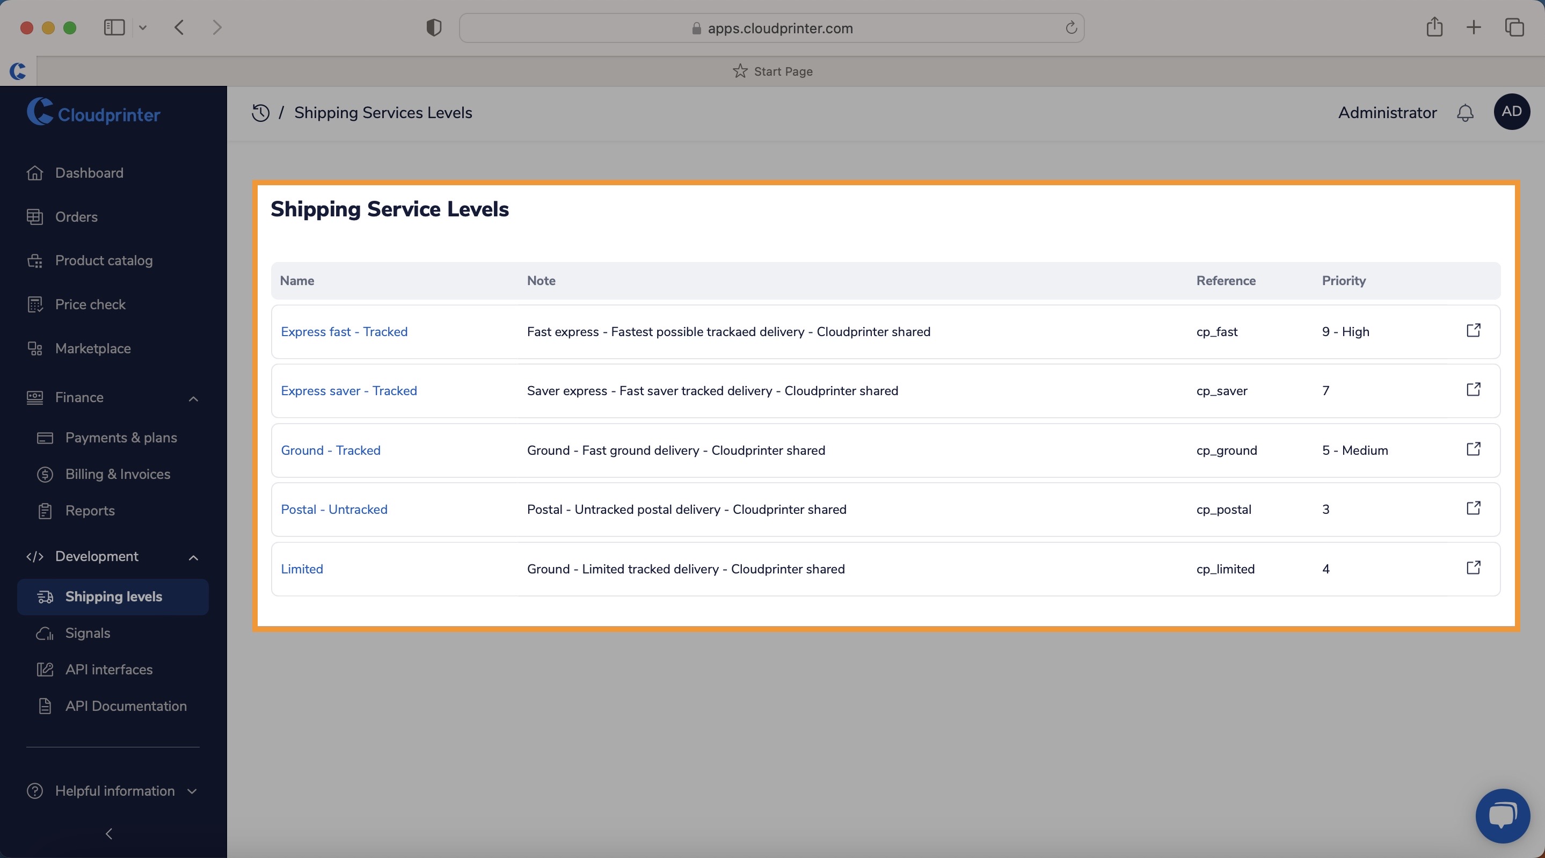This screenshot has height=858, width=1545.
Task: Click the Price check icon
Action: coord(35,304)
